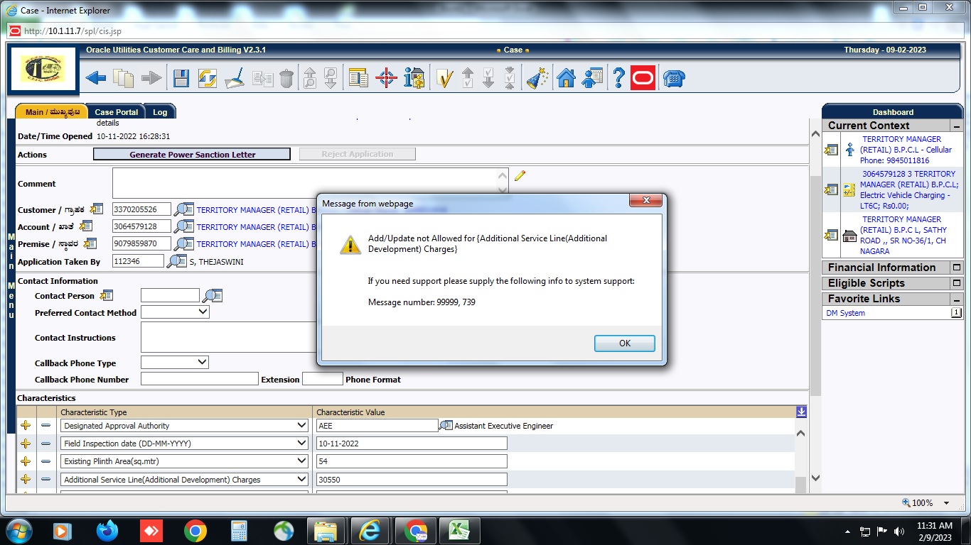
Task: Click the Next Item search-down icon
Action: pyautogui.click(x=331, y=78)
